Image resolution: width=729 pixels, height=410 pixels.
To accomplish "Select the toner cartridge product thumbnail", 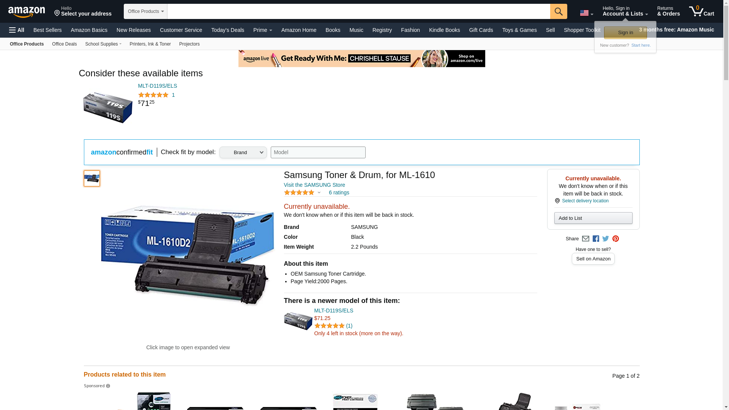I will pos(92,178).
